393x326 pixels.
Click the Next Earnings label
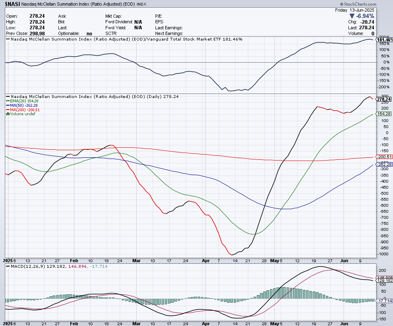169,34
